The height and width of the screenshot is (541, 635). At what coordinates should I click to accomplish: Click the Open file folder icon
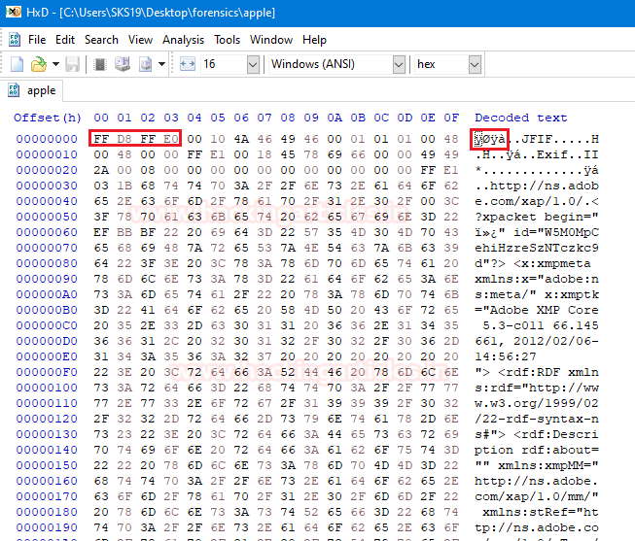pos(39,64)
